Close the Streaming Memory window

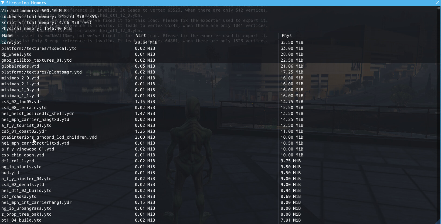tap(437, 3)
